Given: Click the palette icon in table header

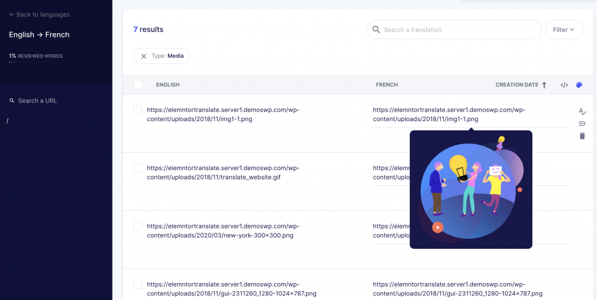Looking at the screenshot, I should click(579, 85).
